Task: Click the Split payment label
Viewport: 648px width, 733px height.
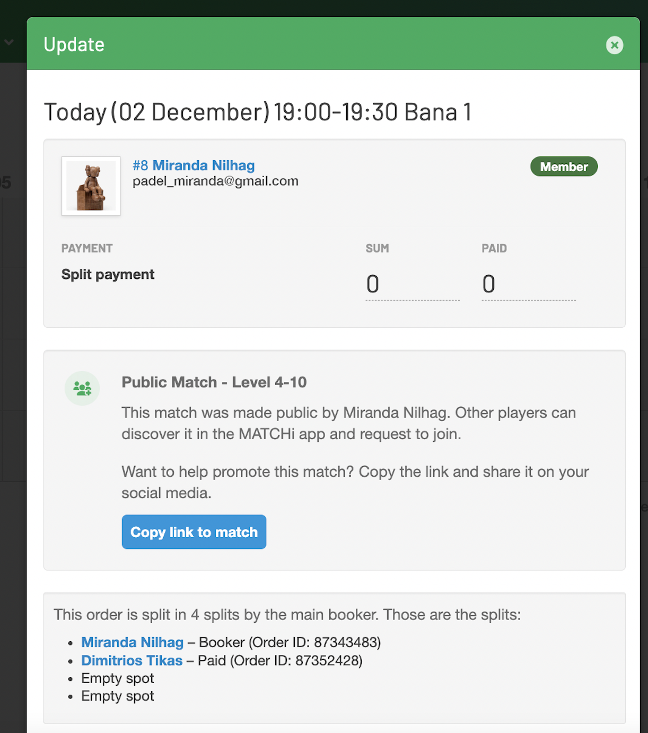Action: pos(108,274)
